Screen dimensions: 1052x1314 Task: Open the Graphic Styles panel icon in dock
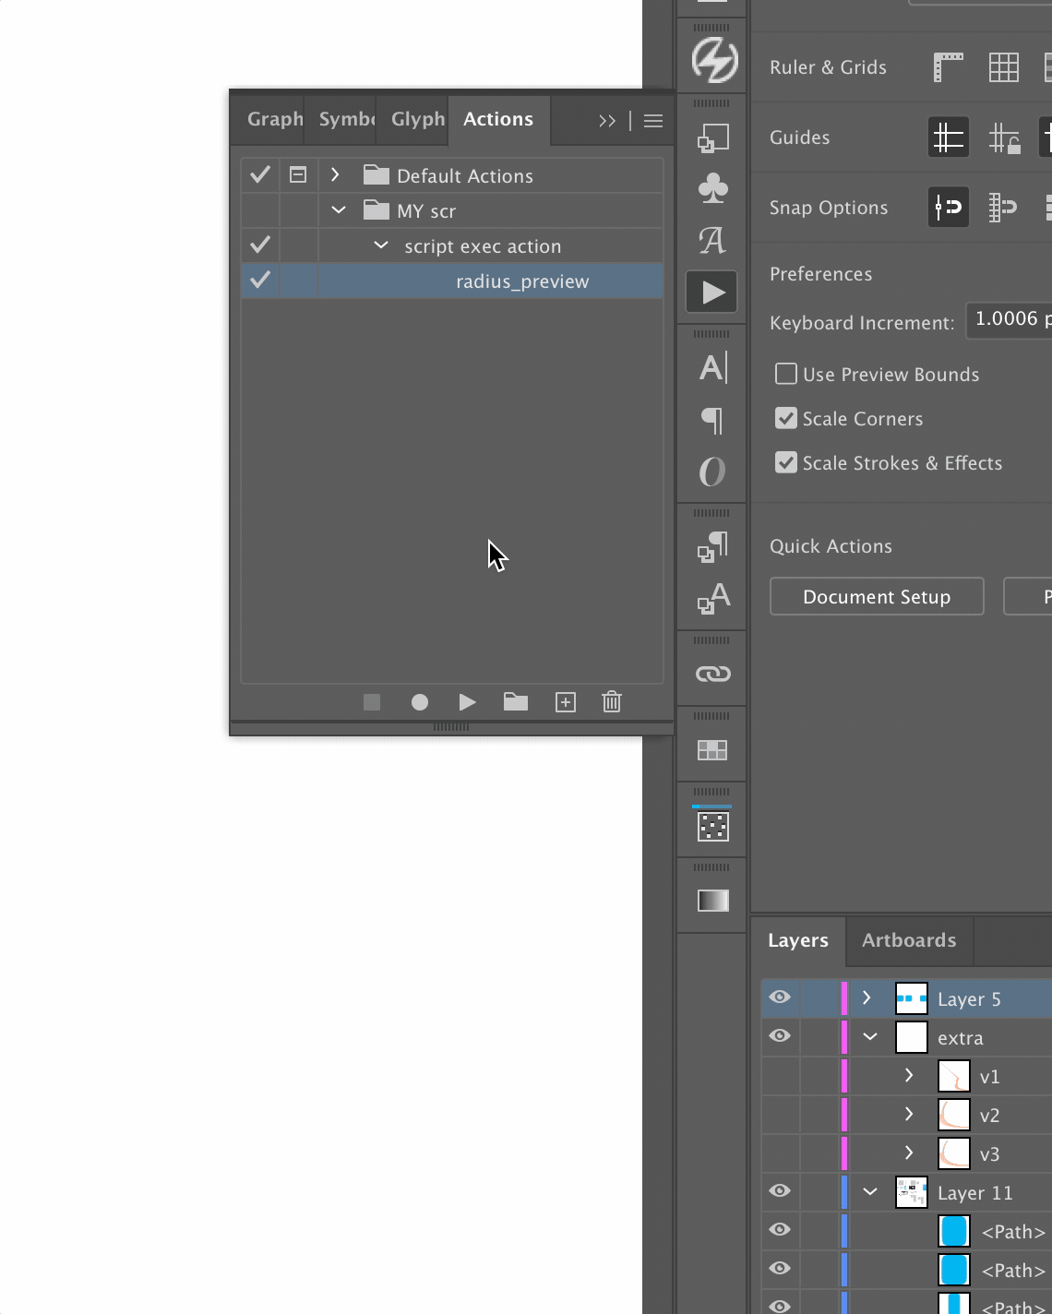713,138
